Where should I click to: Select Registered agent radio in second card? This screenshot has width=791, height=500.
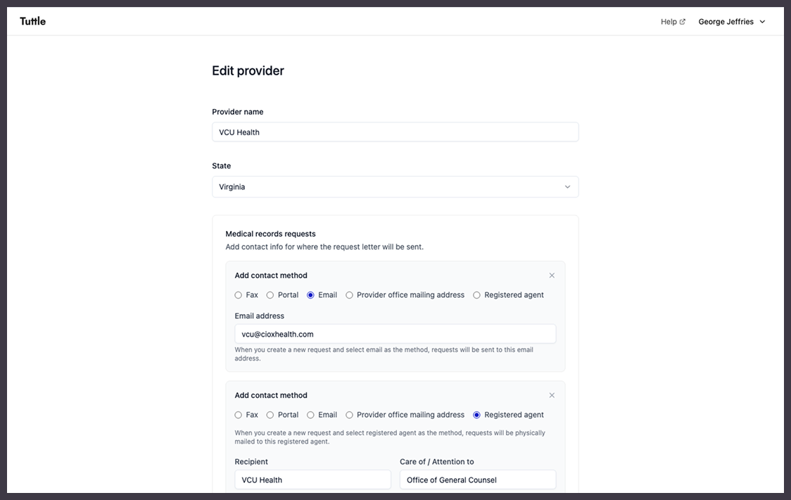point(477,415)
